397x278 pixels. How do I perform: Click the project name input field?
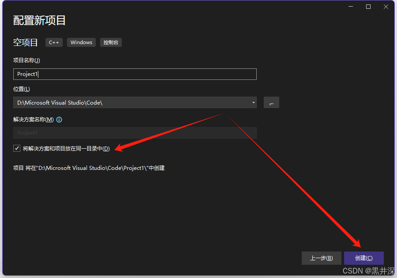135,74
